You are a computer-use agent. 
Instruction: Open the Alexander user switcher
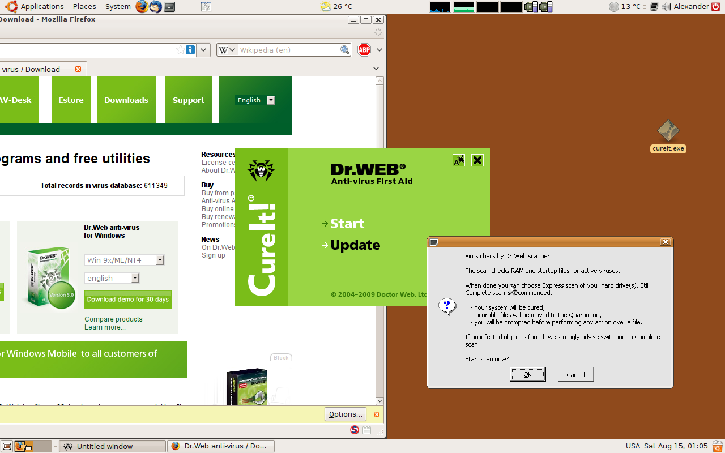tap(691, 7)
